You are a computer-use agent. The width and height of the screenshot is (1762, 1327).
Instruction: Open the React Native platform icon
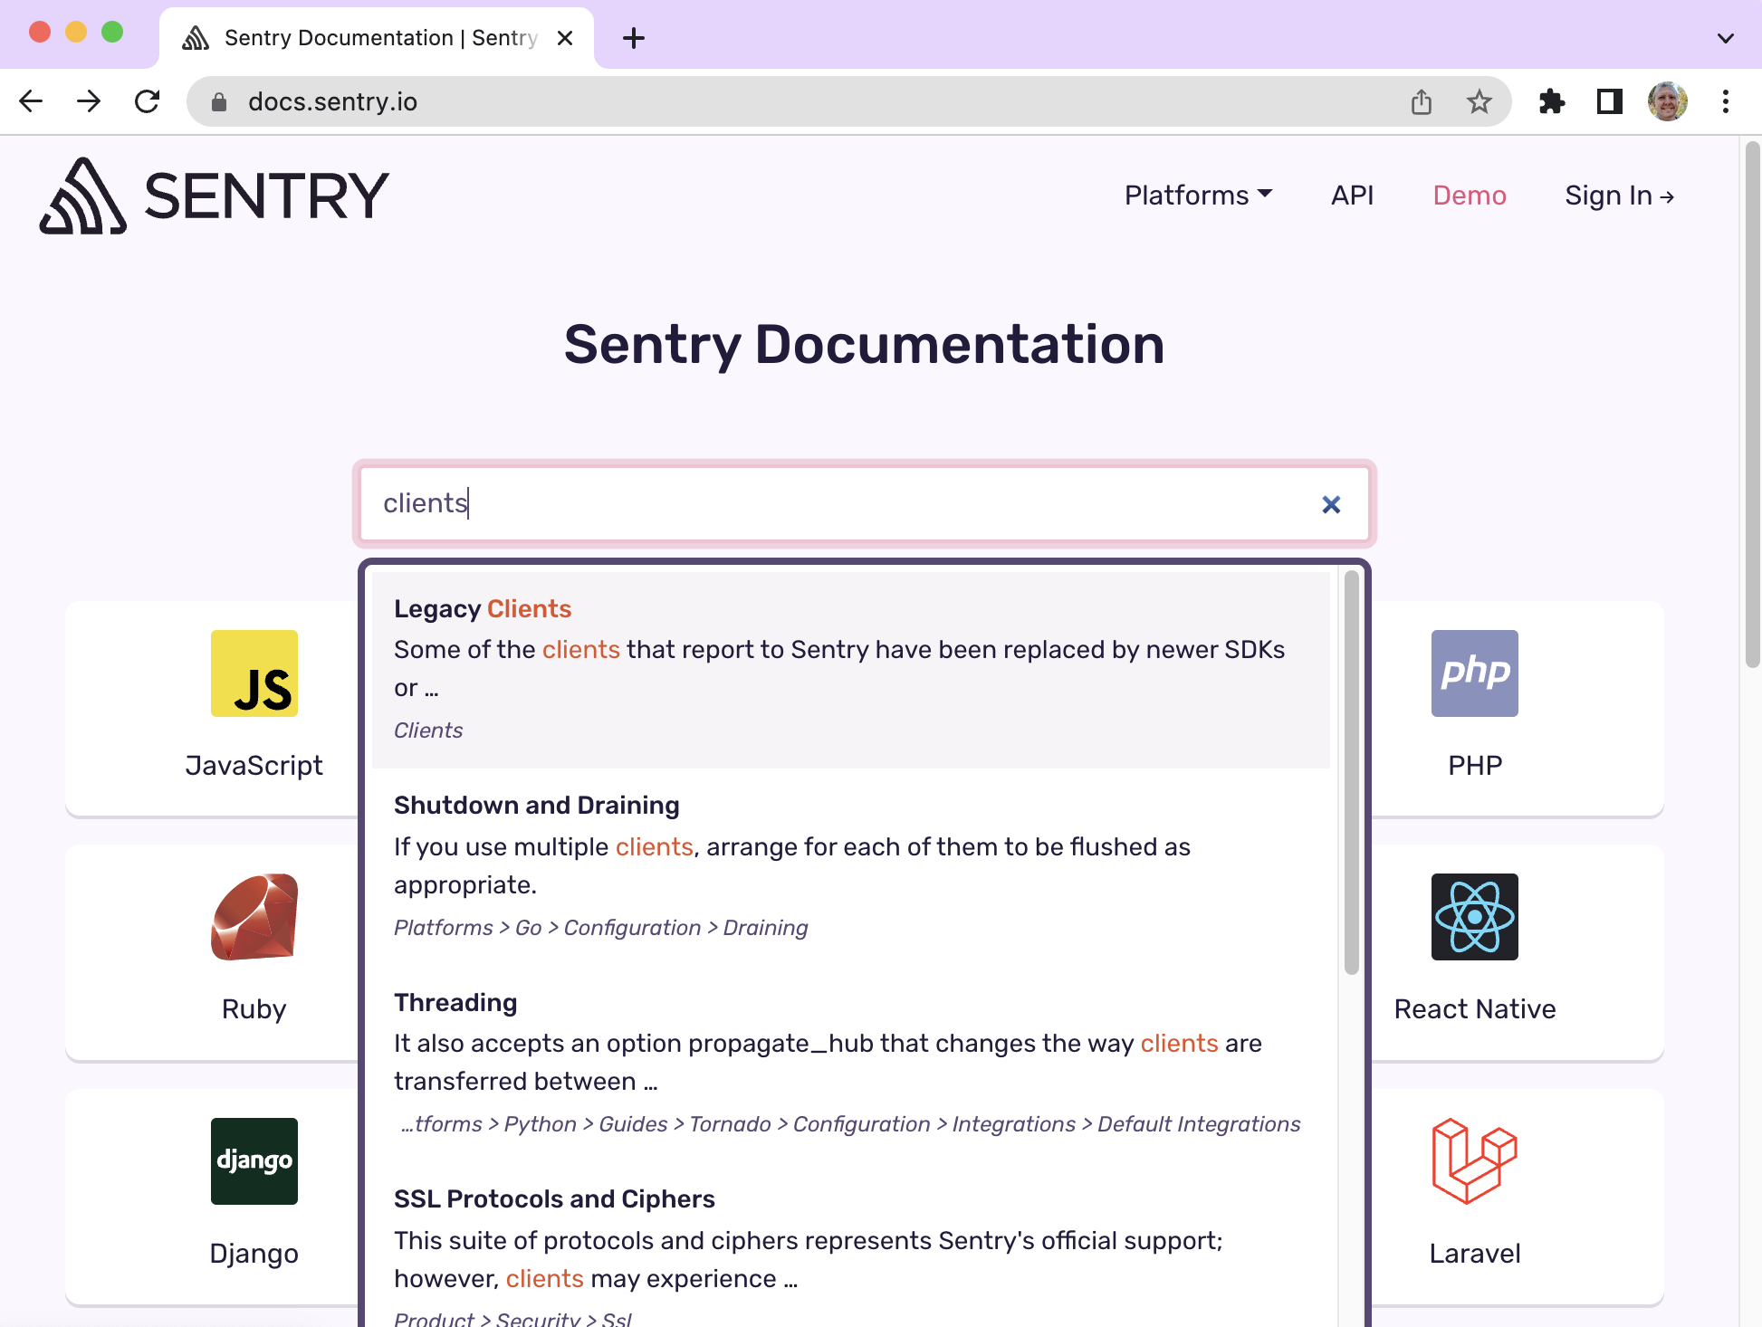1474,918
